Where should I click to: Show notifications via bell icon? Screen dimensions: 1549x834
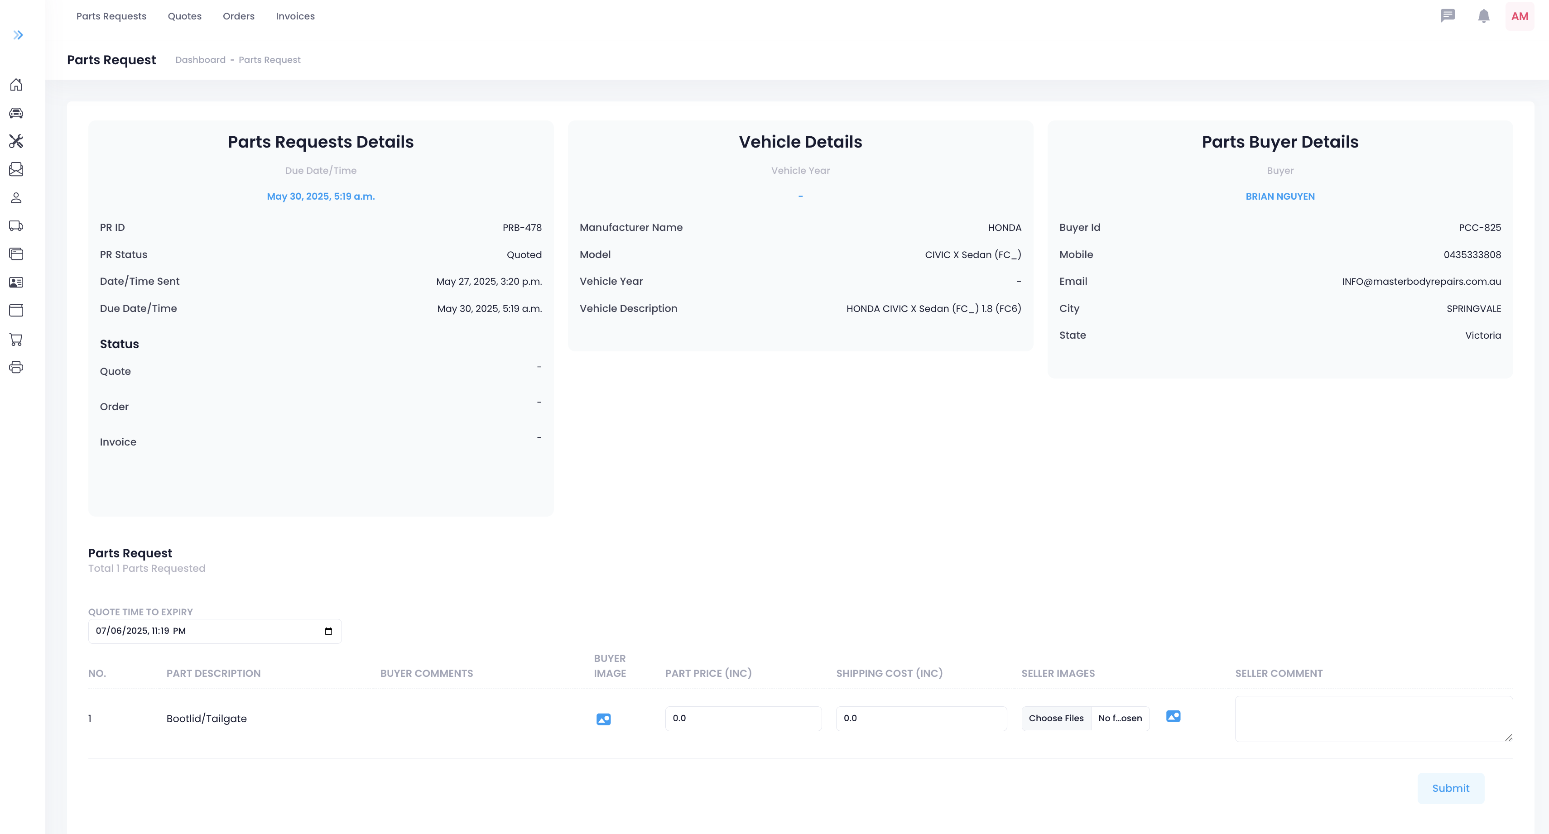tap(1483, 16)
